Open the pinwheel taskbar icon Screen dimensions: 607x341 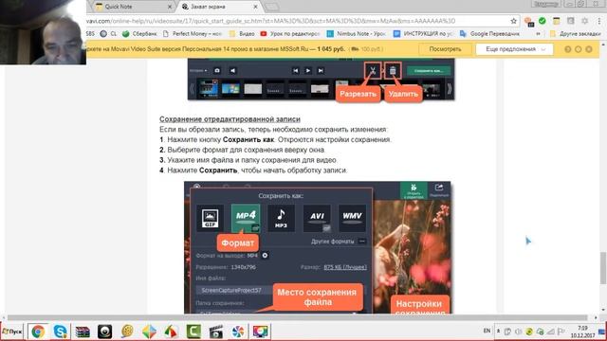coord(238,332)
